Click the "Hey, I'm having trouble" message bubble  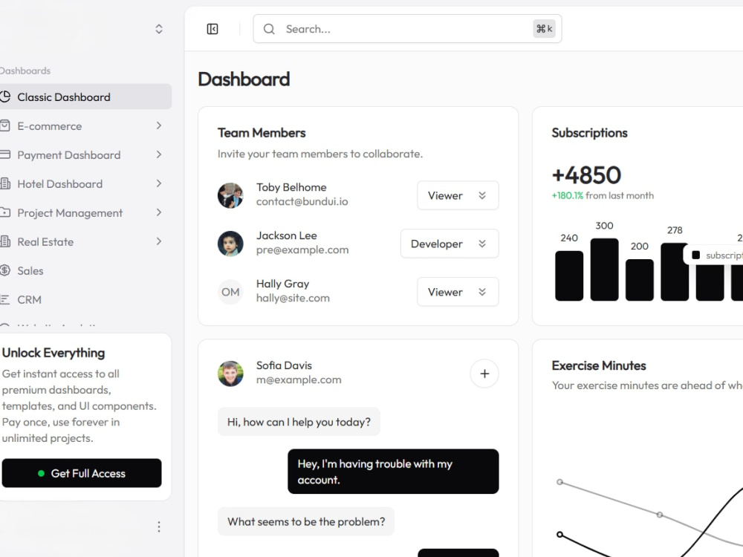pos(393,472)
